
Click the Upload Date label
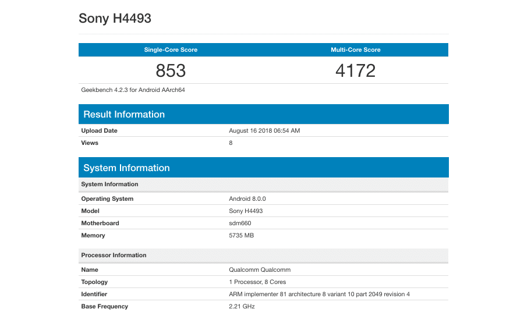click(x=99, y=130)
